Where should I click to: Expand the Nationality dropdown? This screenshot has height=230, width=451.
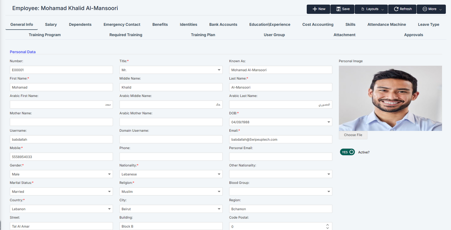click(219, 174)
